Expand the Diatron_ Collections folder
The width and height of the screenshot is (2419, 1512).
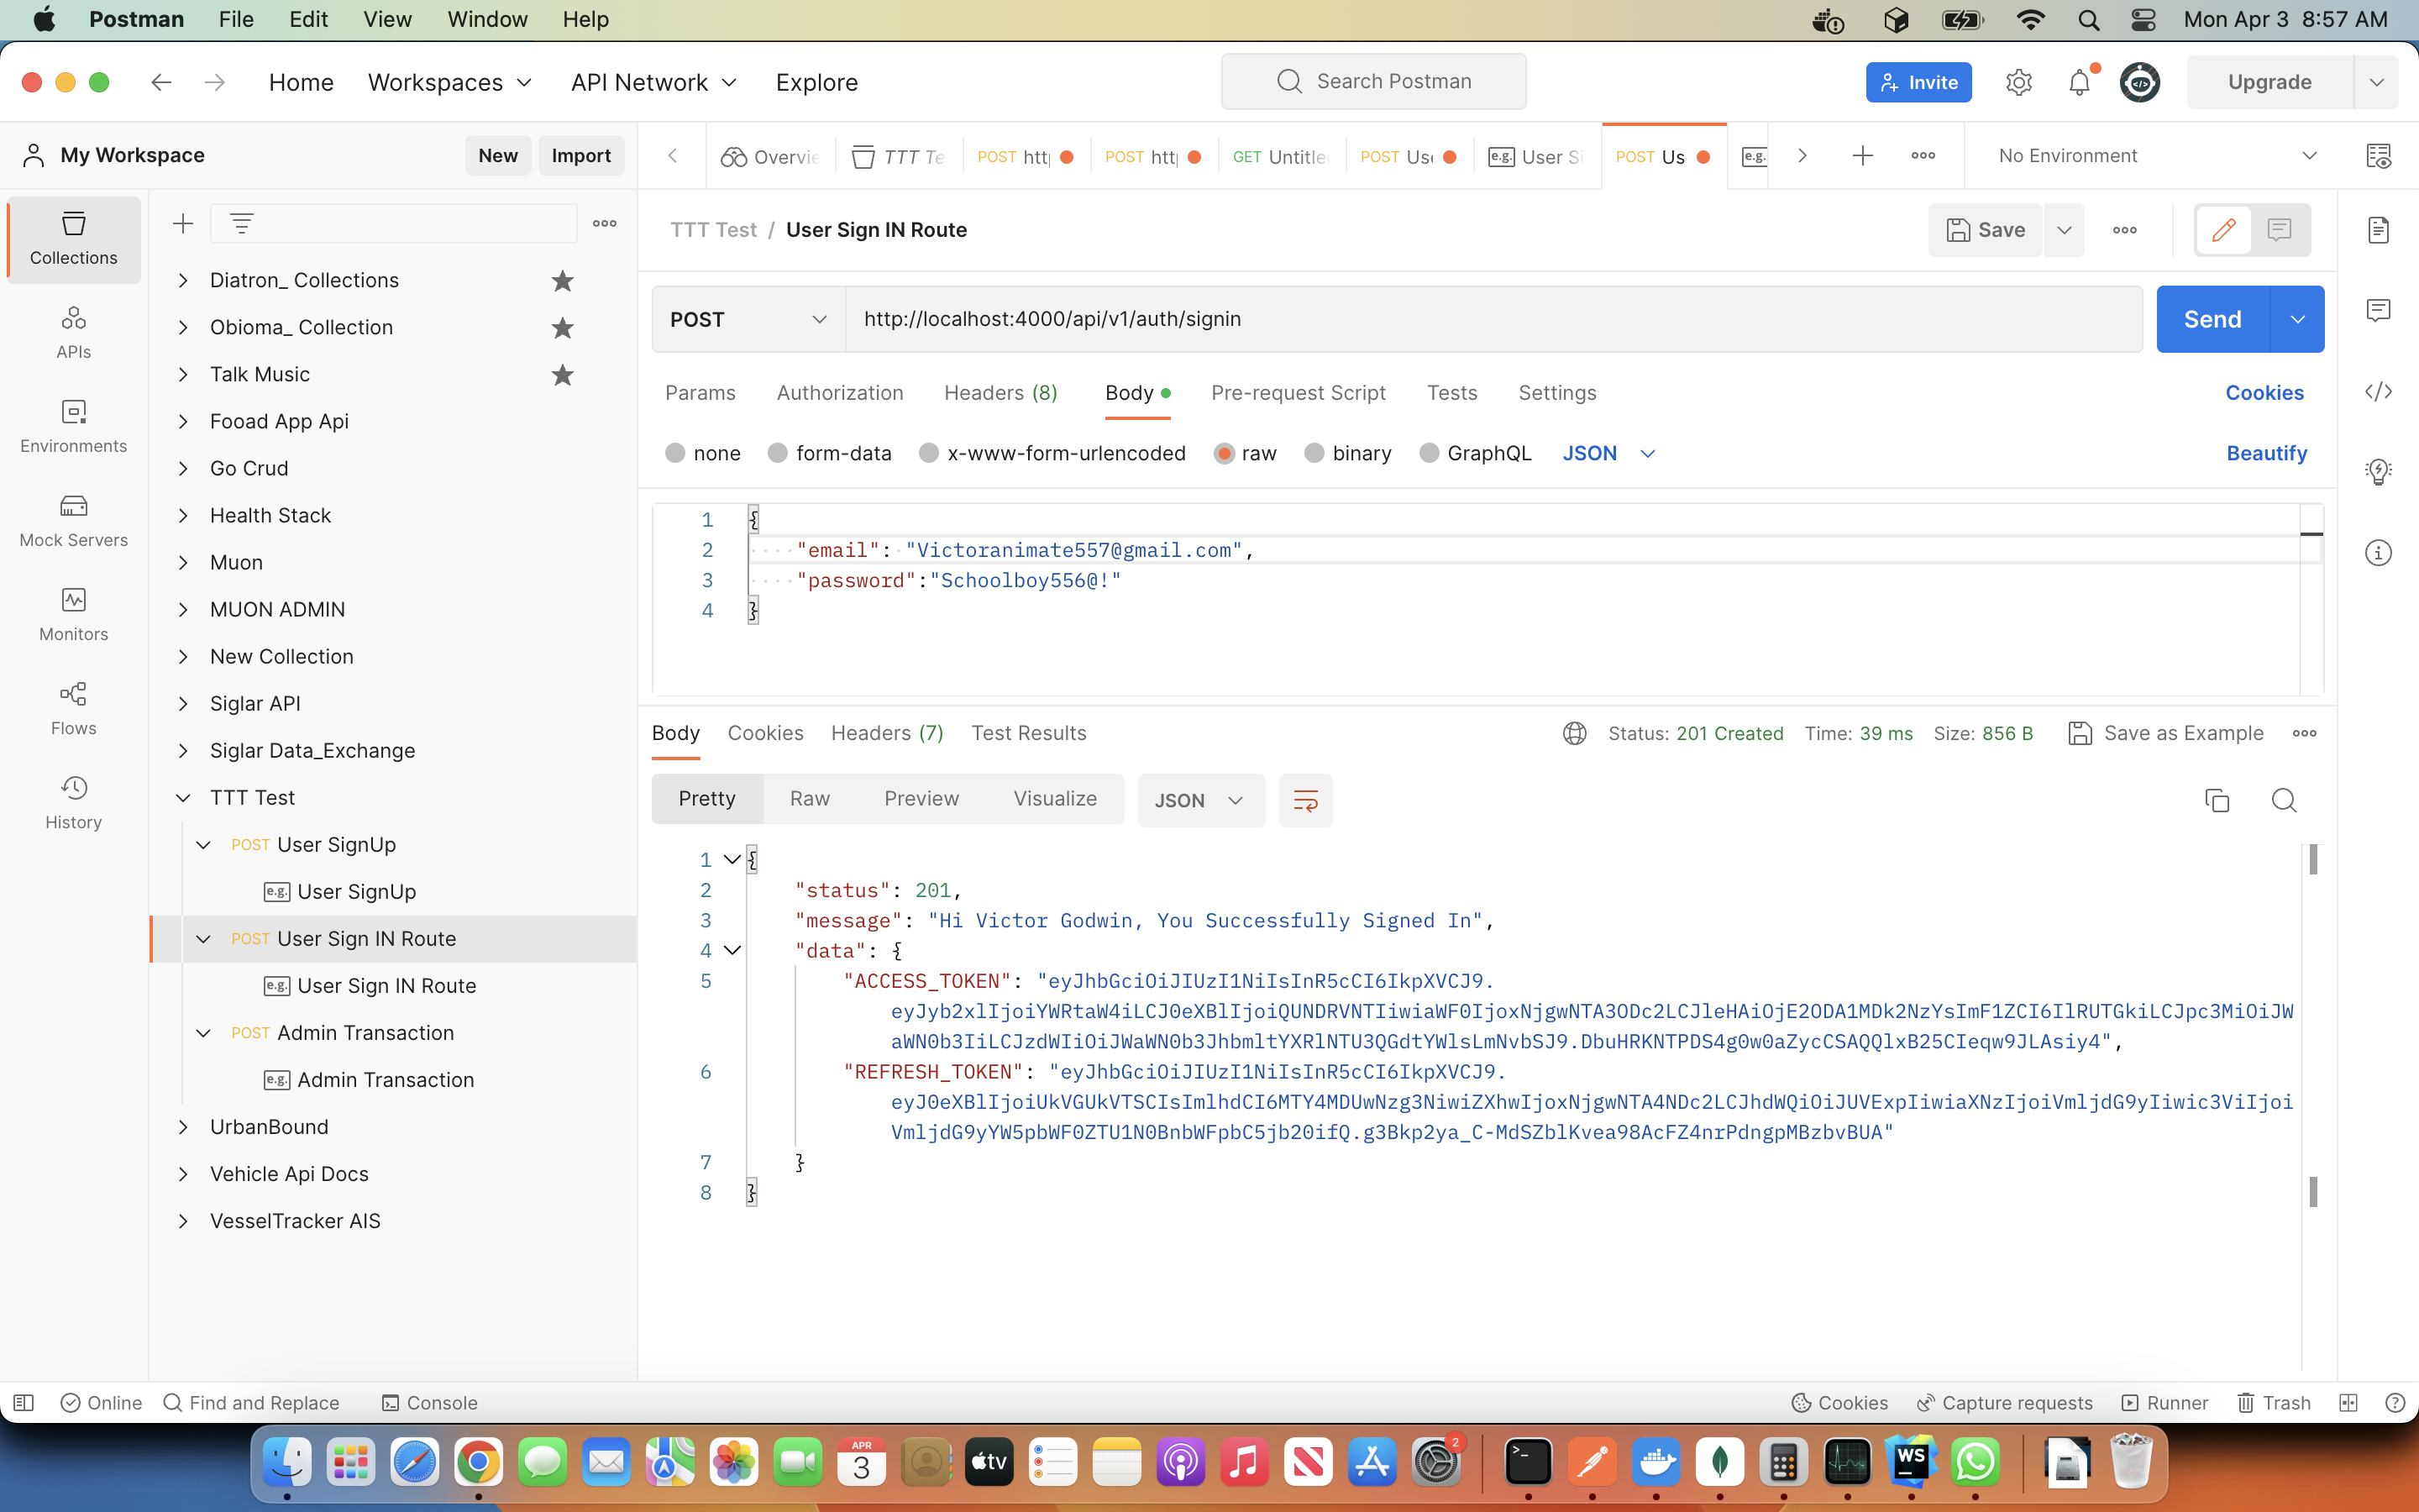coord(183,281)
